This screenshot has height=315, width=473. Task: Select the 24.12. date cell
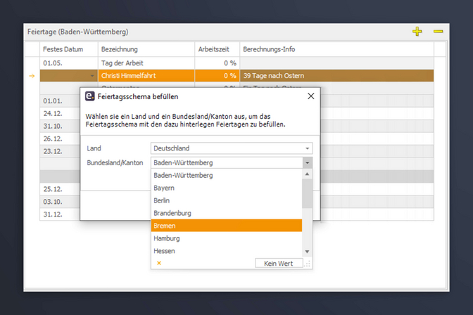pyautogui.click(x=60, y=114)
